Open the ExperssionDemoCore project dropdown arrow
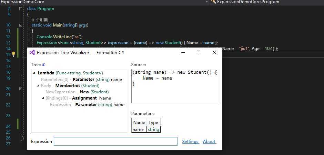The height and width of the screenshot is (155, 324). [207, 2]
